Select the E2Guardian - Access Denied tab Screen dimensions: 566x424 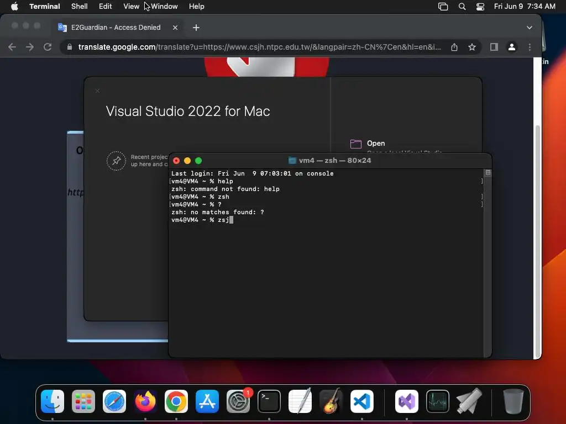(x=116, y=28)
